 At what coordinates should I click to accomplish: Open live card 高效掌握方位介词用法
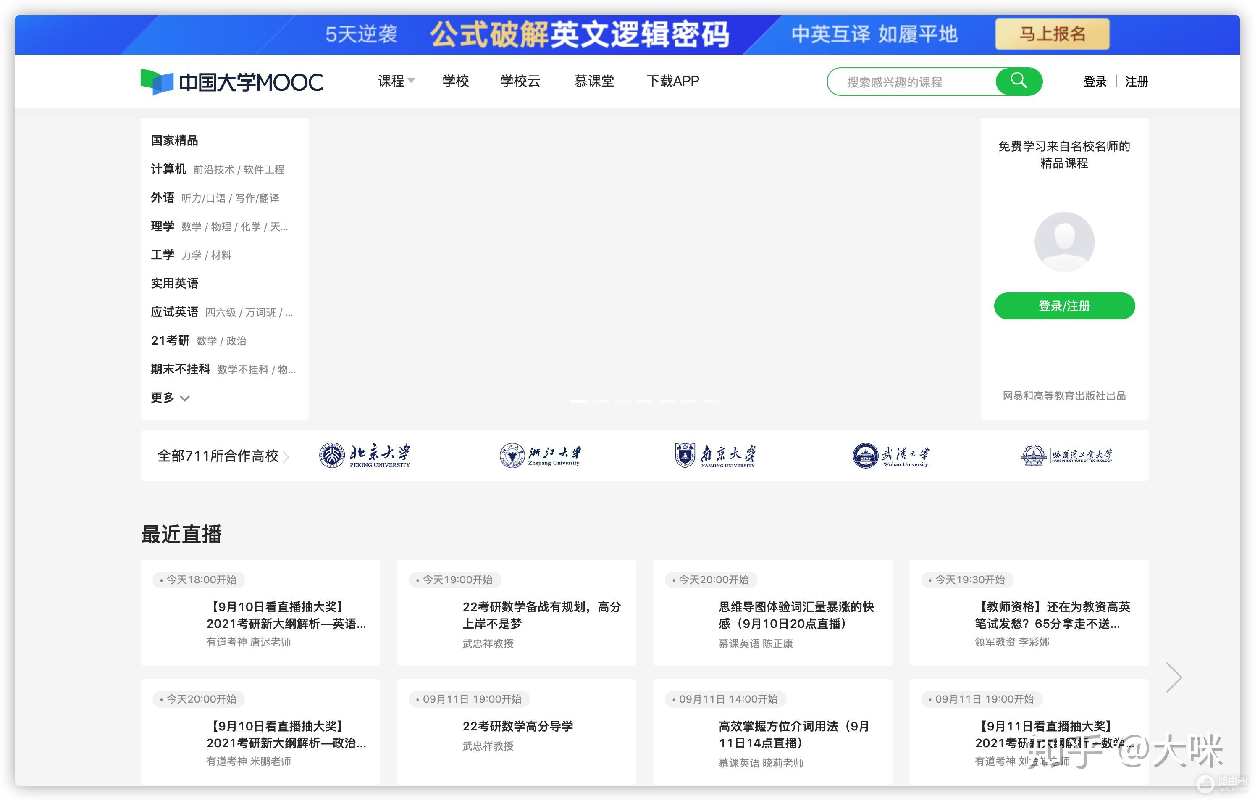tap(772, 732)
